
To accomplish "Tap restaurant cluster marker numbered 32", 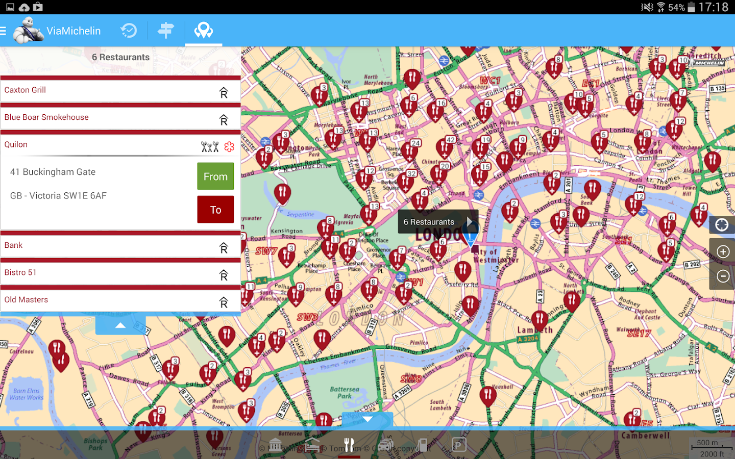I will (406, 182).
